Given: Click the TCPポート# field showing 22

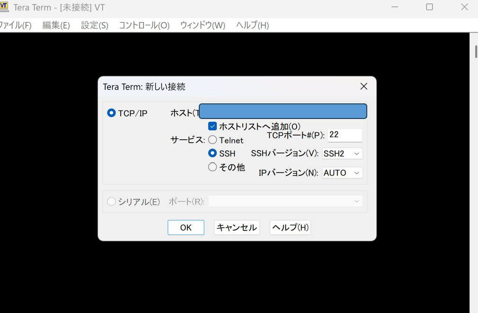Looking at the screenshot, I should point(345,135).
